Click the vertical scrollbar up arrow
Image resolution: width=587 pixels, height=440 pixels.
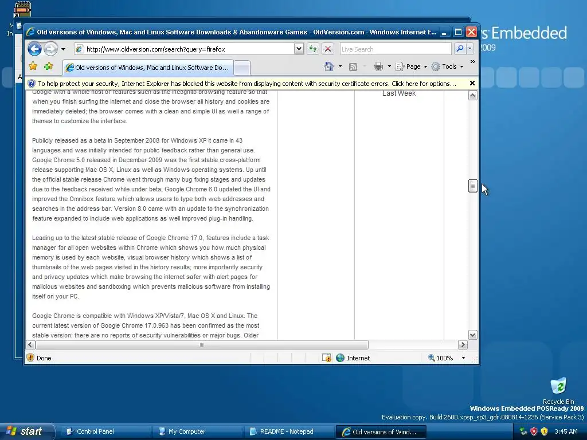pos(472,96)
